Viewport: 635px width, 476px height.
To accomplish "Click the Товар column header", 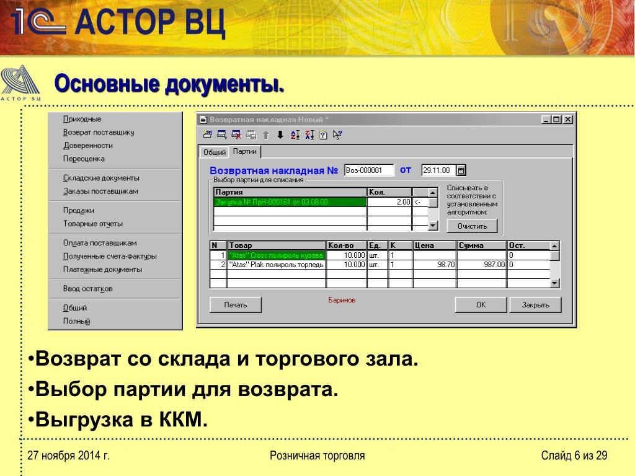I will pos(277,245).
